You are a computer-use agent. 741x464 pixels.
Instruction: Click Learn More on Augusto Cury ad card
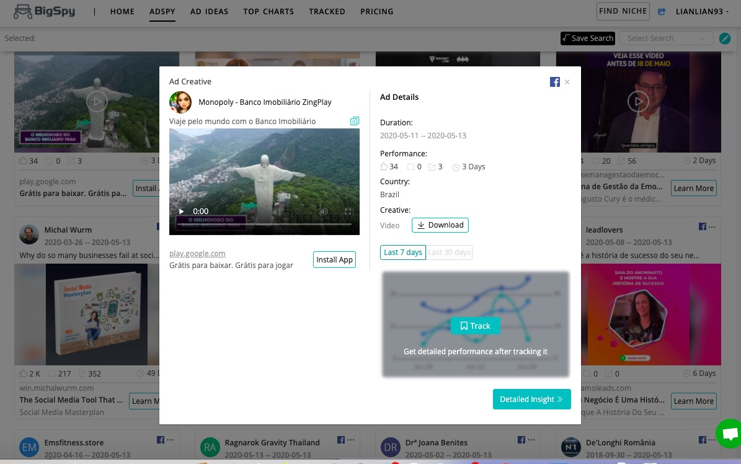point(693,188)
